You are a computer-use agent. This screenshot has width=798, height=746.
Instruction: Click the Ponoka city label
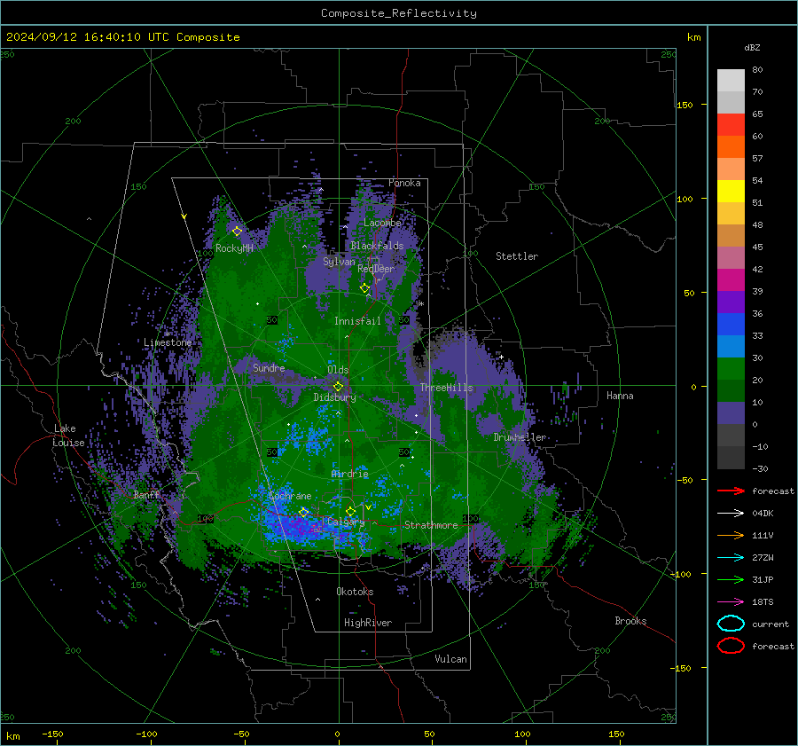(404, 183)
